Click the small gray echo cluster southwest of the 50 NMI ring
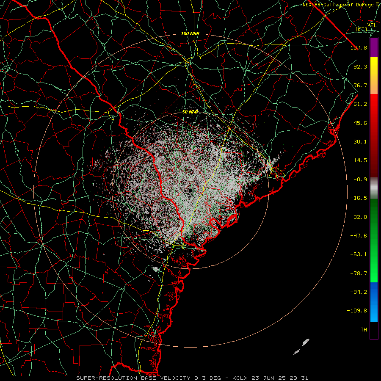381x381 pixels. 156,269
